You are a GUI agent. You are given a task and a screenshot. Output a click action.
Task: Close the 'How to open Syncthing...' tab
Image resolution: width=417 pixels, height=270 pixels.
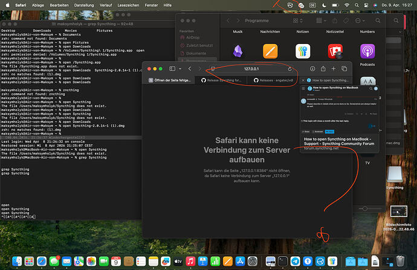pyautogui.click(x=303, y=80)
